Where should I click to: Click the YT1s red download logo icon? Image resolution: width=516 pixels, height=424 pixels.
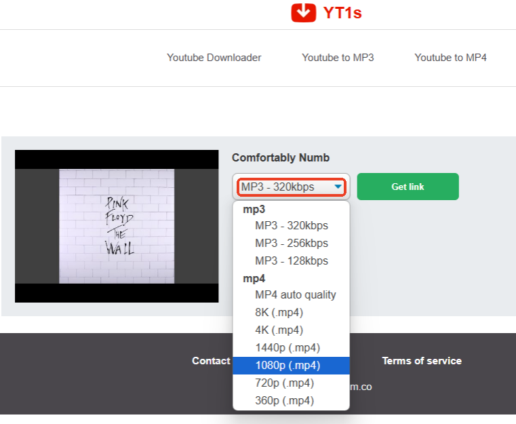[x=304, y=12]
